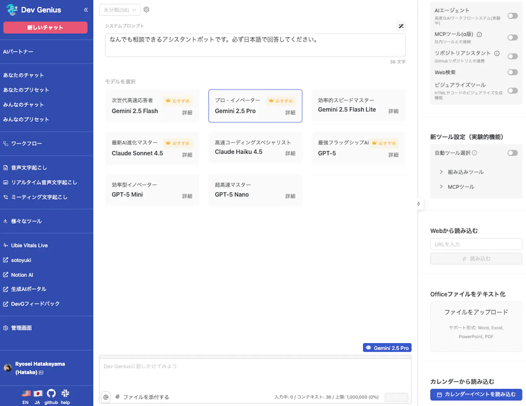Click the help icon next to GitHub
Screen dimensions: 526x406
(x=65, y=393)
